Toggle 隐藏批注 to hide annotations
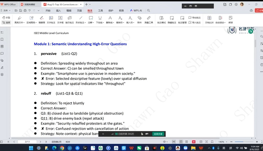Screen dimensions: 263x151 click(x=172, y=20)
